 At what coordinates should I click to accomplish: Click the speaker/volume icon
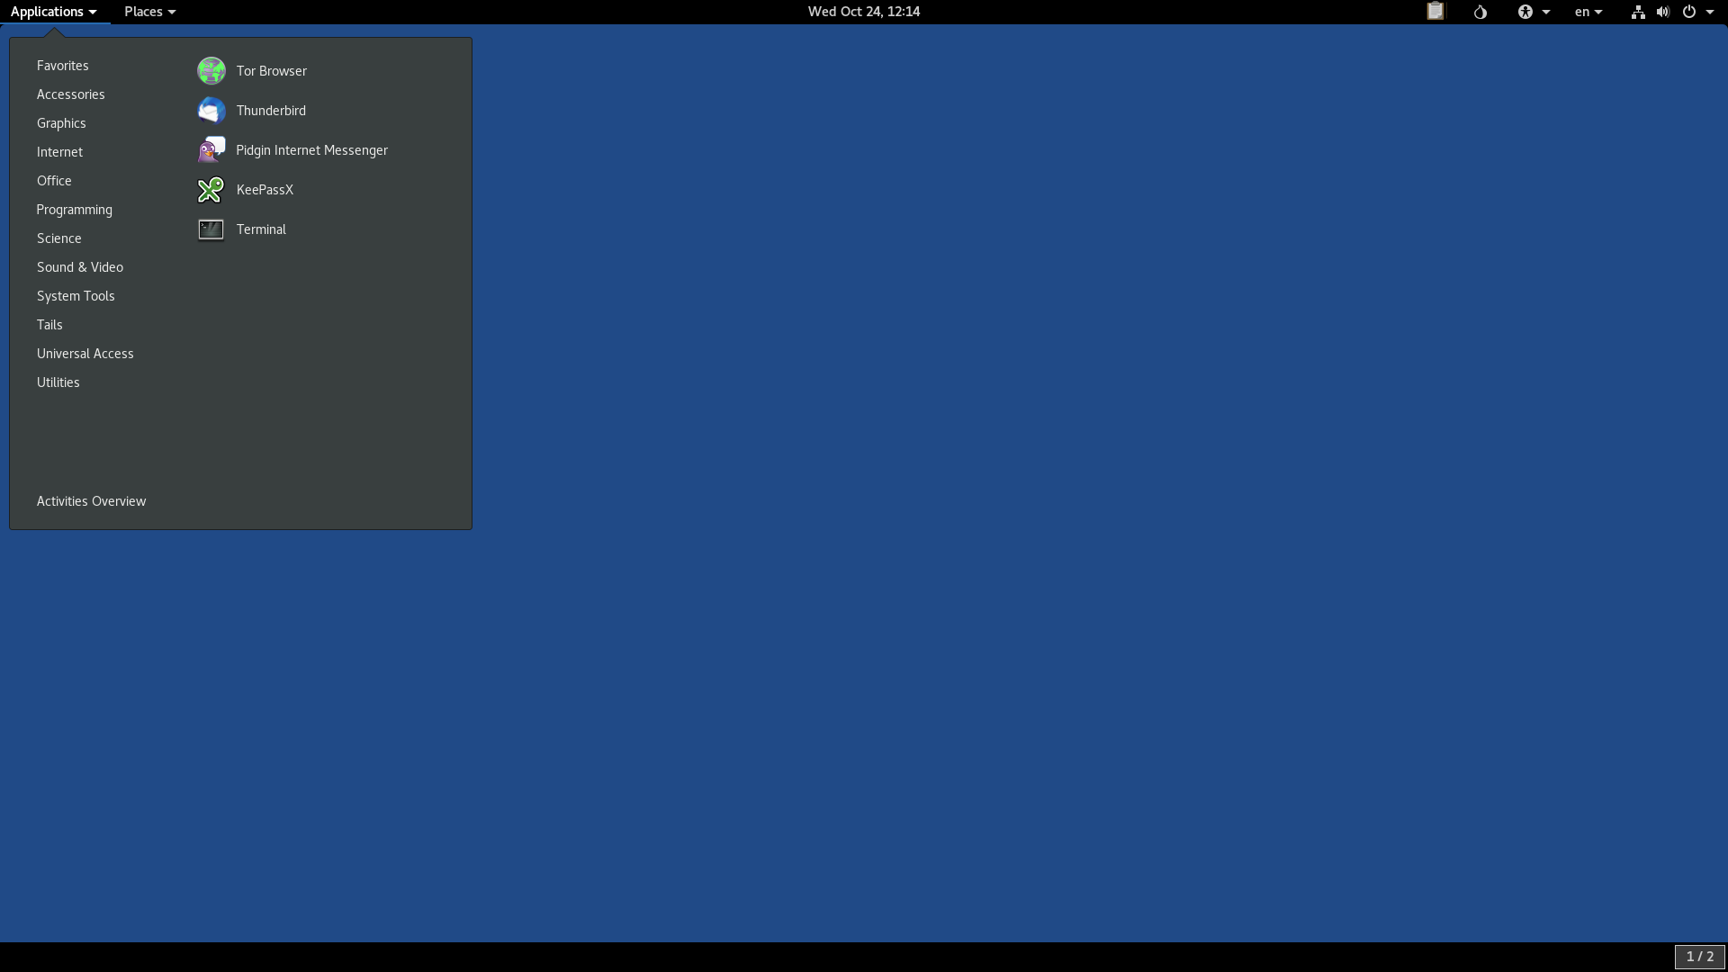1662,12
